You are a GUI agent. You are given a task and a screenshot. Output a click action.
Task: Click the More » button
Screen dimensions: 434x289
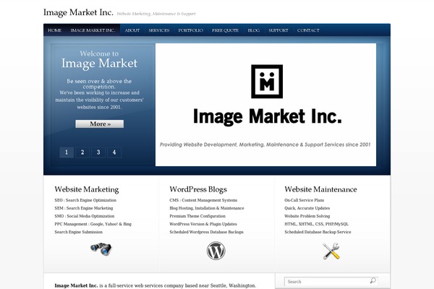pyautogui.click(x=100, y=124)
